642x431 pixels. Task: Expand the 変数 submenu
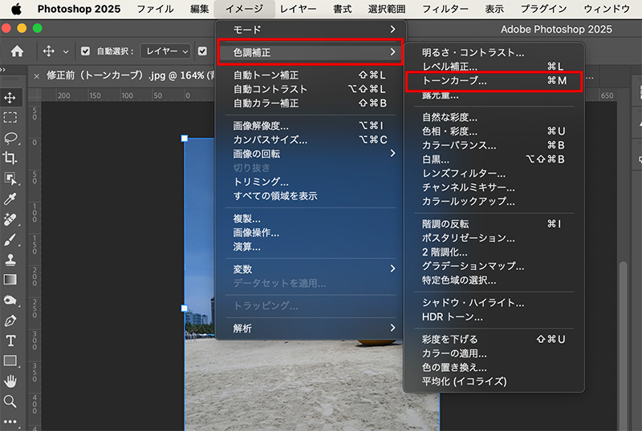pyautogui.click(x=311, y=269)
